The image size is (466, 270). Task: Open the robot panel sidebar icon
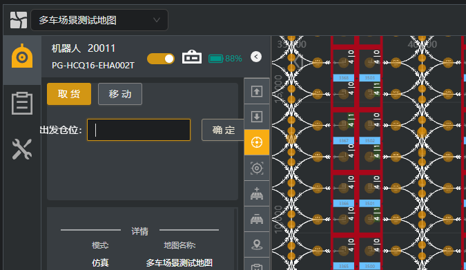[22, 56]
